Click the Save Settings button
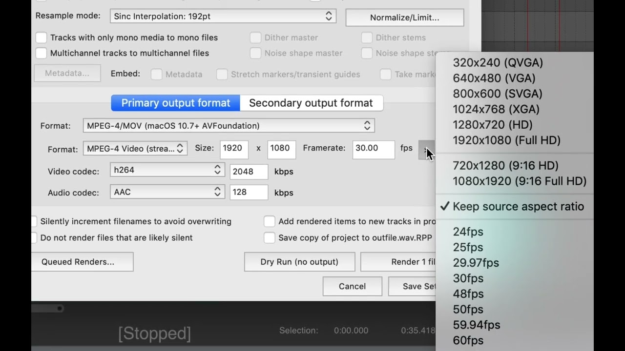 coord(412,286)
